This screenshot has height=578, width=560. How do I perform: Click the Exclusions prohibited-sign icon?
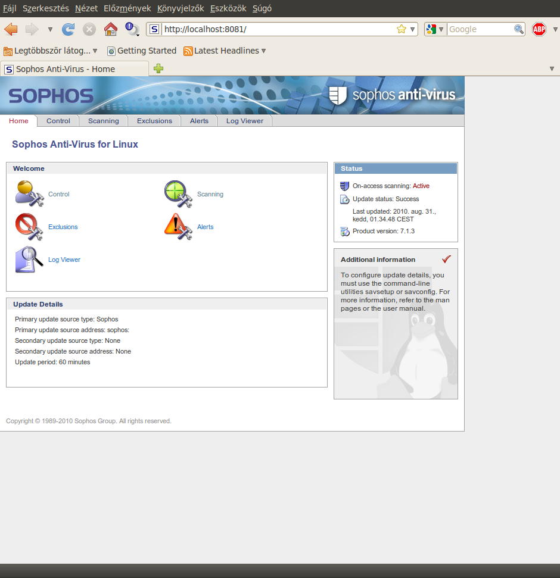pos(29,226)
